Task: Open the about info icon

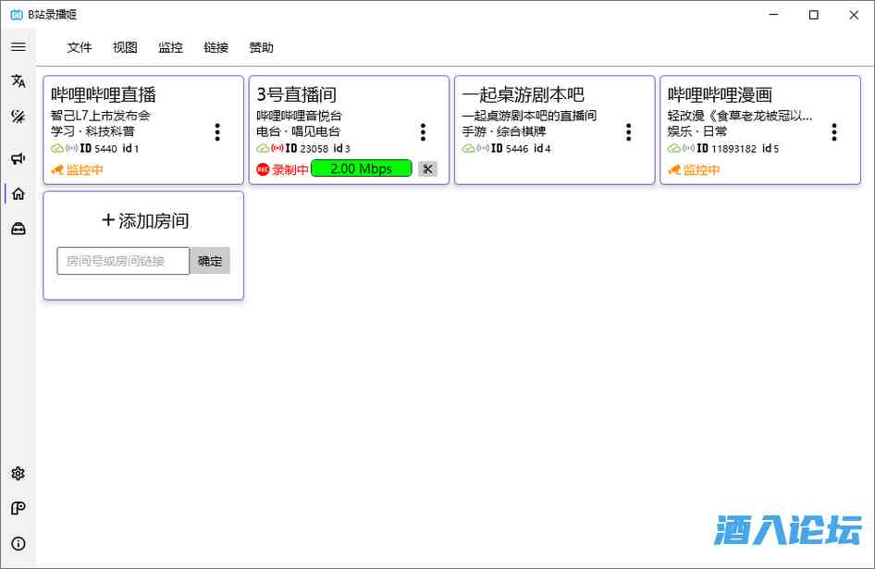Action: pyautogui.click(x=18, y=543)
